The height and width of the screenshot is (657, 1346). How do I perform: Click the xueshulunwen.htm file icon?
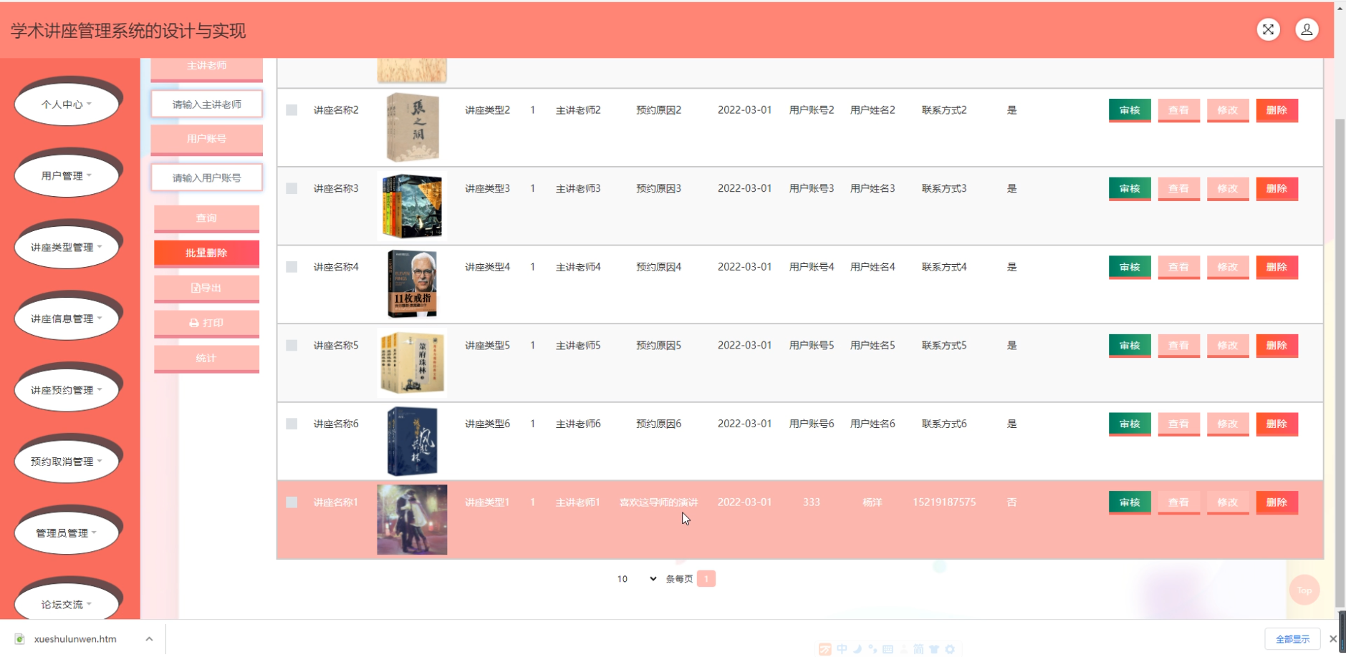pyautogui.click(x=19, y=639)
